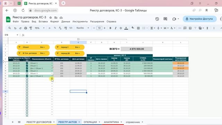Increase decimal places
This screenshot has height=125, width=222.
[66, 28]
